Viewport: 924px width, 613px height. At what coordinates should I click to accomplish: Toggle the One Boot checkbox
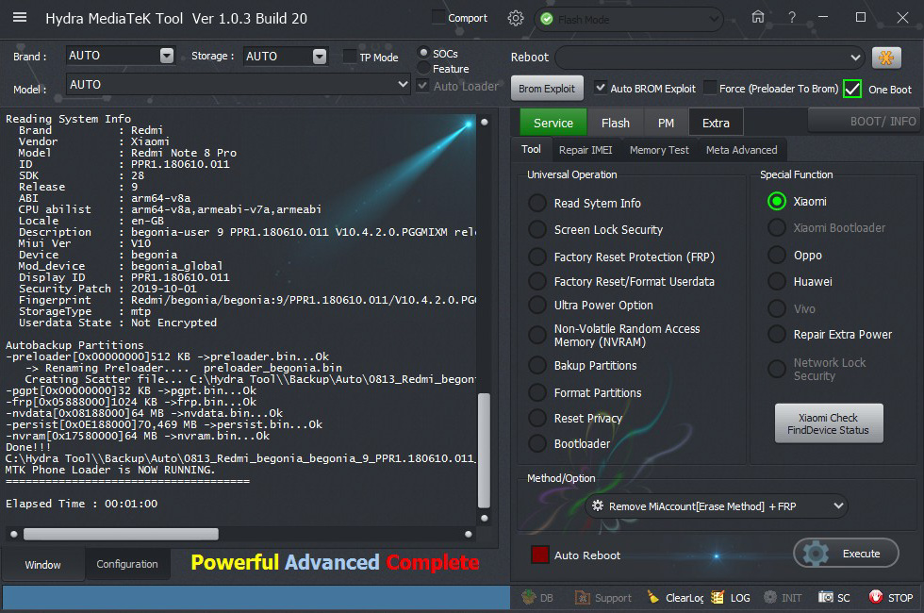[852, 89]
